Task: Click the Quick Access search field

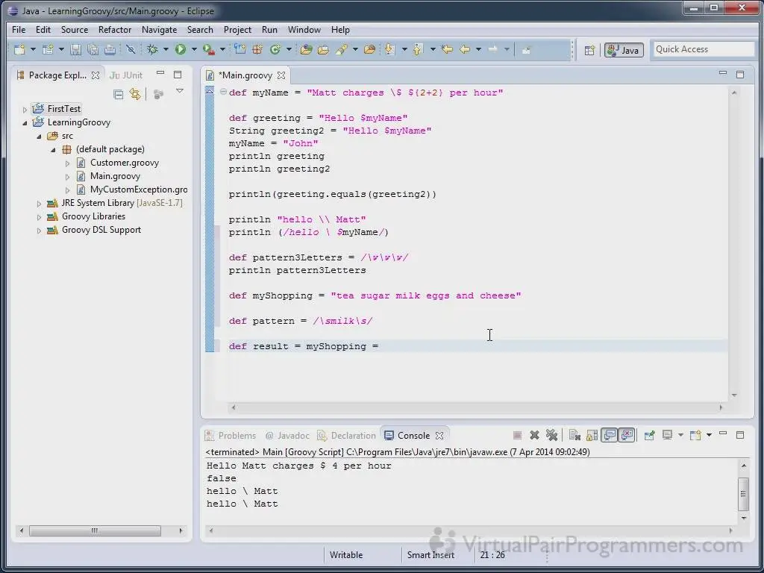Action: click(703, 49)
